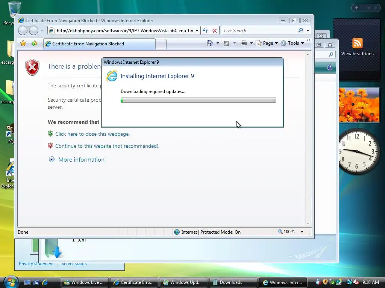Click the red shield certificate error icon
This screenshot has width=385, height=288.
coord(32,67)
